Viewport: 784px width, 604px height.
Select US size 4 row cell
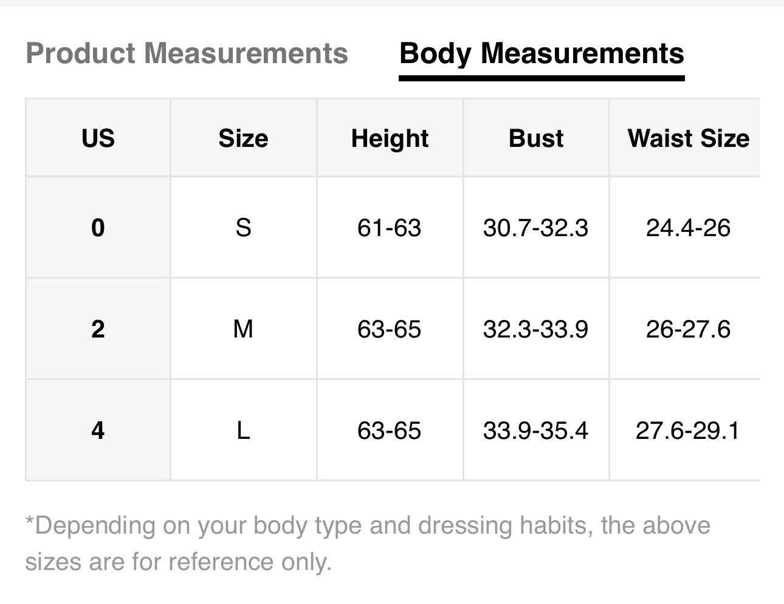tap(98, 430)
